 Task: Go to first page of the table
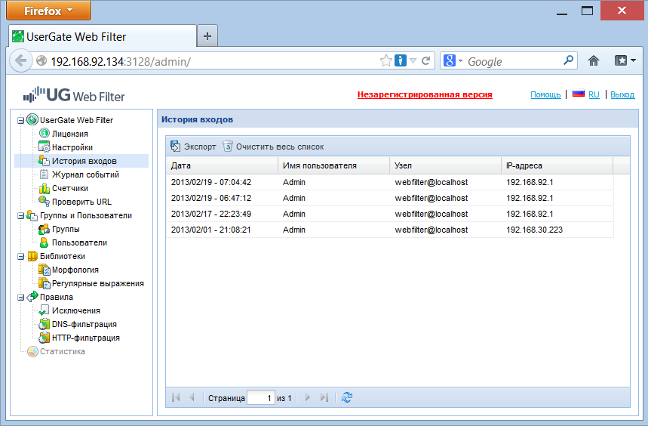coord(176,397)
